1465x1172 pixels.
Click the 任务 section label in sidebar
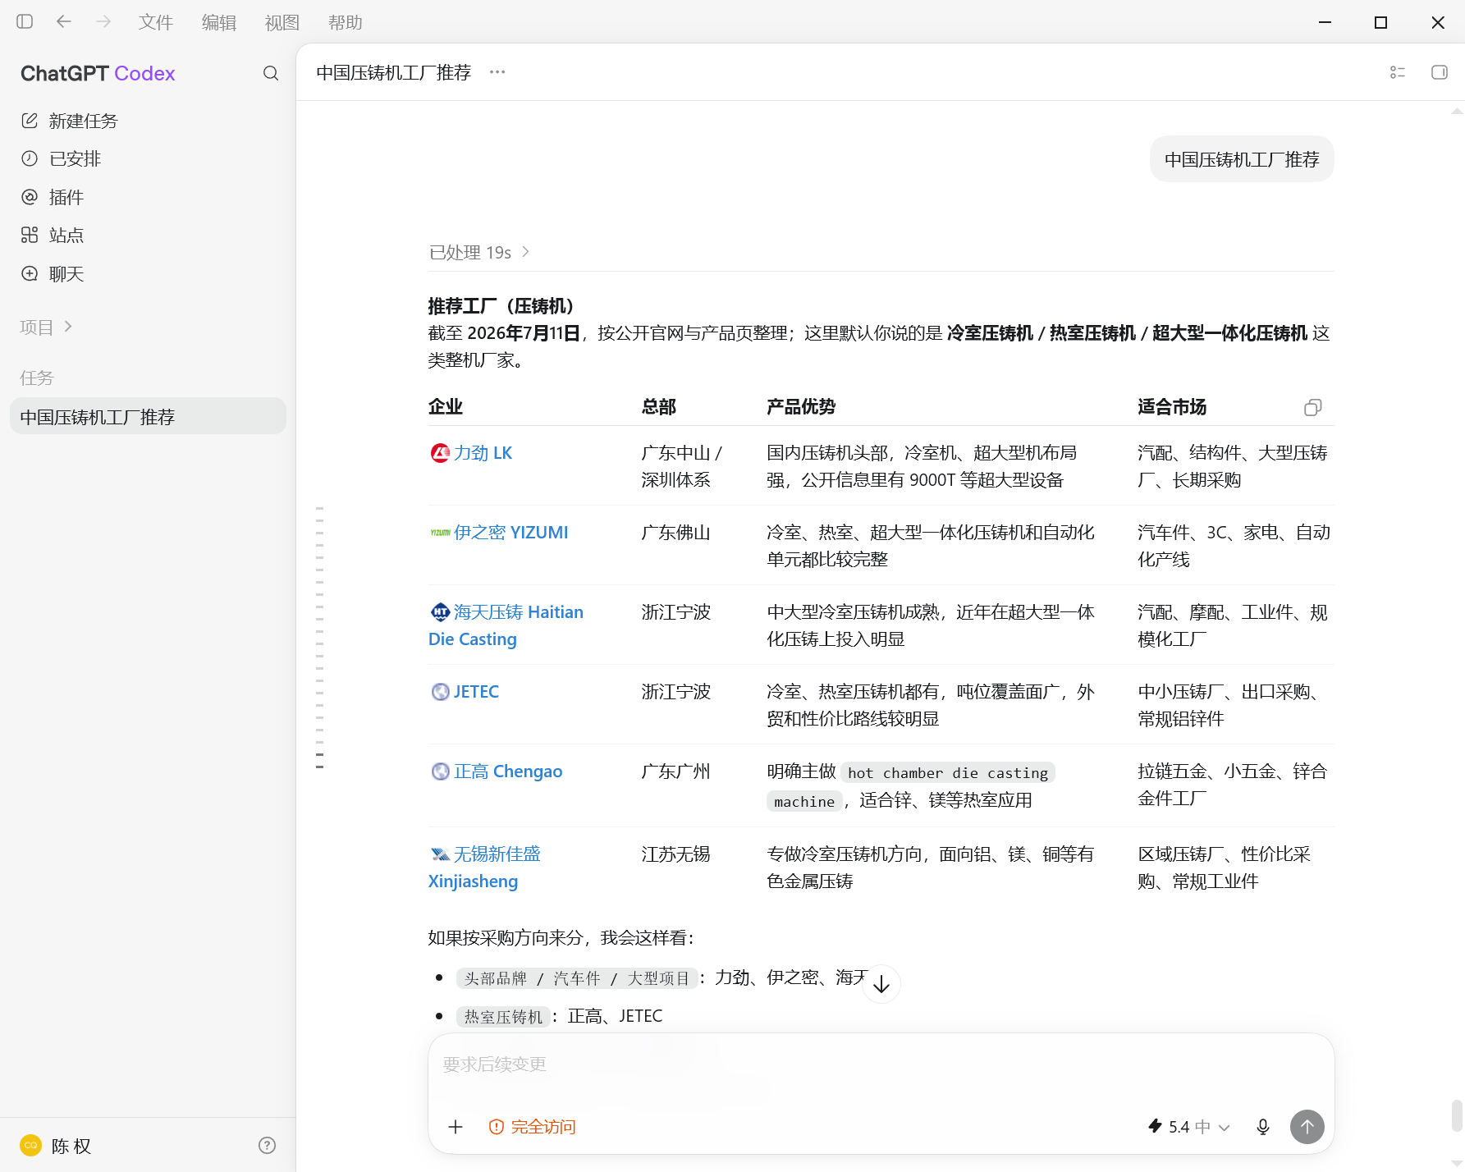[x=37, y=378]
